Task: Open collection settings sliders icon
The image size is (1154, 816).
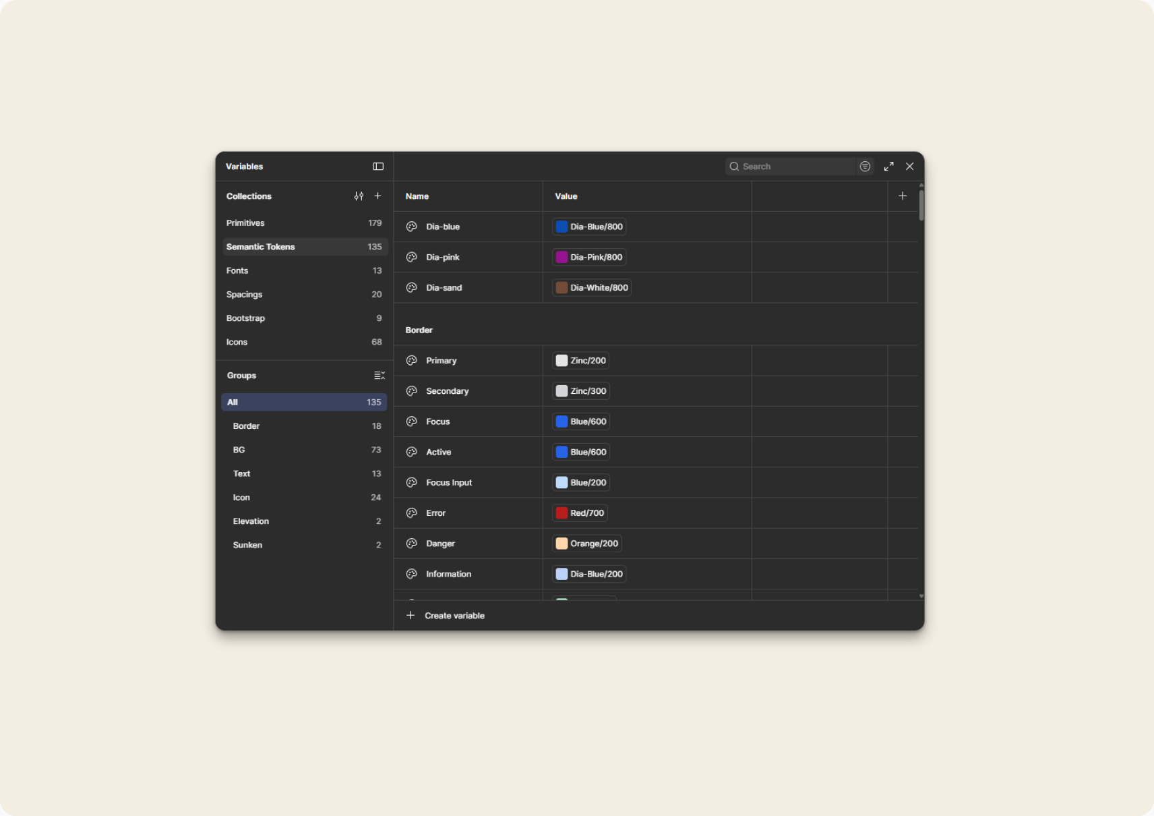Action: tap(359, 196)
